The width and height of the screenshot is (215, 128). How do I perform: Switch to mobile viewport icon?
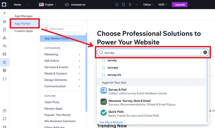[x=130, y=5]
